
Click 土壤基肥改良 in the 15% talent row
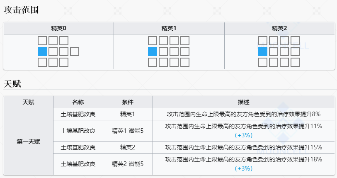[x=78, y=147]
